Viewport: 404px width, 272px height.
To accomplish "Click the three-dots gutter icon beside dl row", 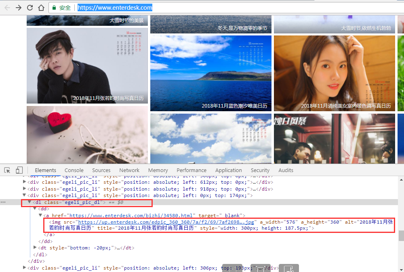I will click(x=3, y=202).
